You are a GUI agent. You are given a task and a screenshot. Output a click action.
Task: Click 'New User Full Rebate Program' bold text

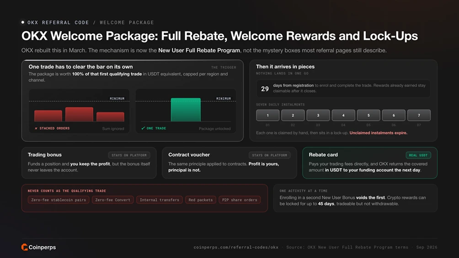pyautogui.click(x=199, y=50)
